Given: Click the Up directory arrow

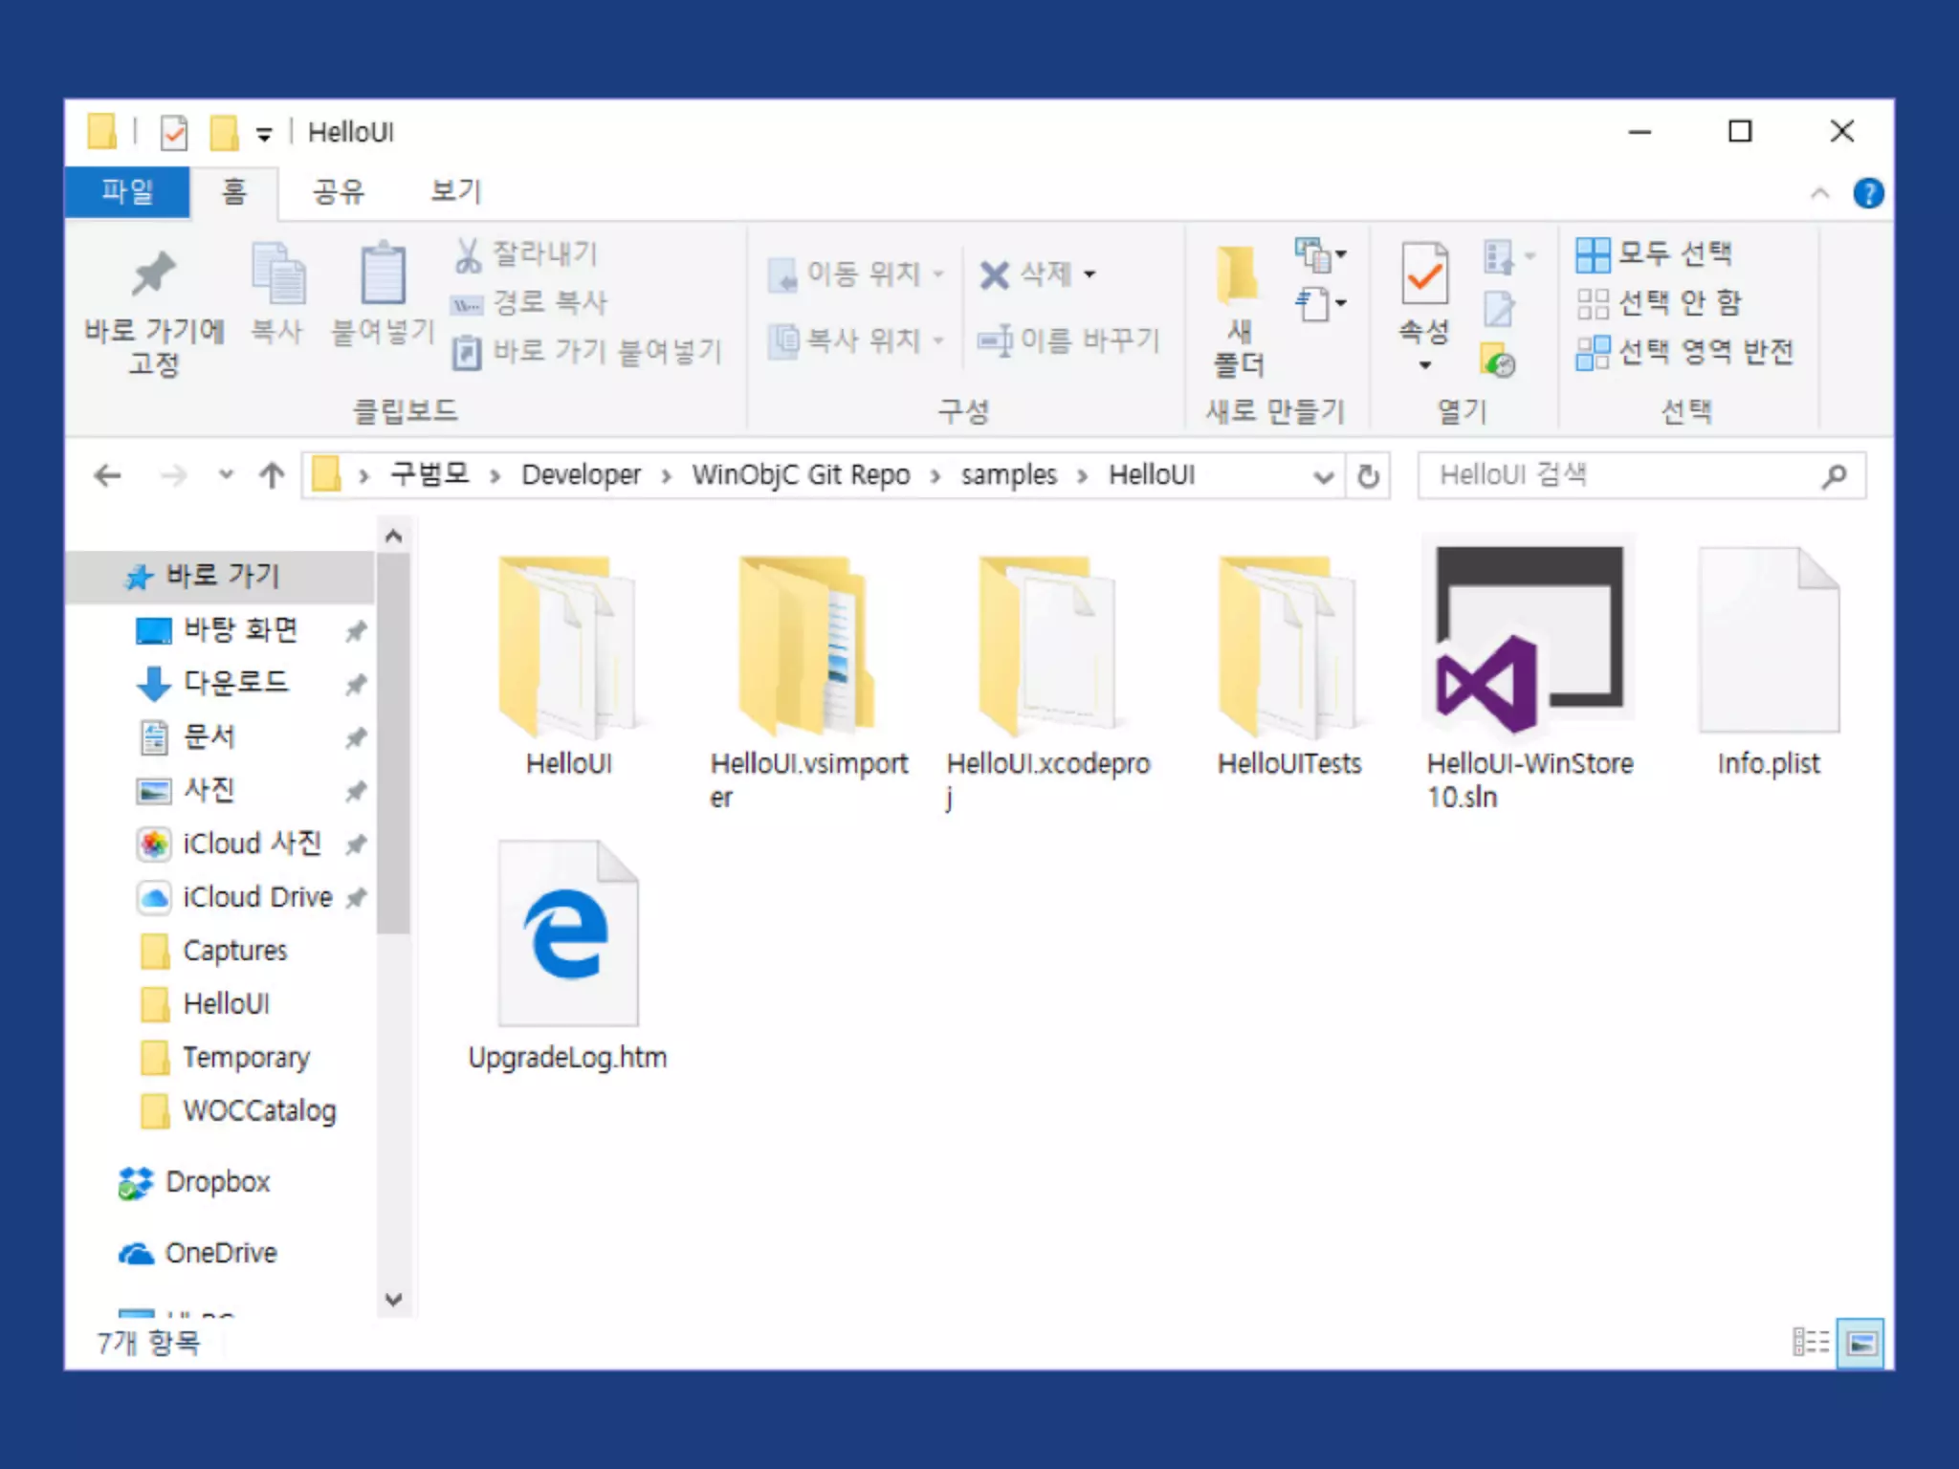Looking at the screenshot, I should click(272, 475).
